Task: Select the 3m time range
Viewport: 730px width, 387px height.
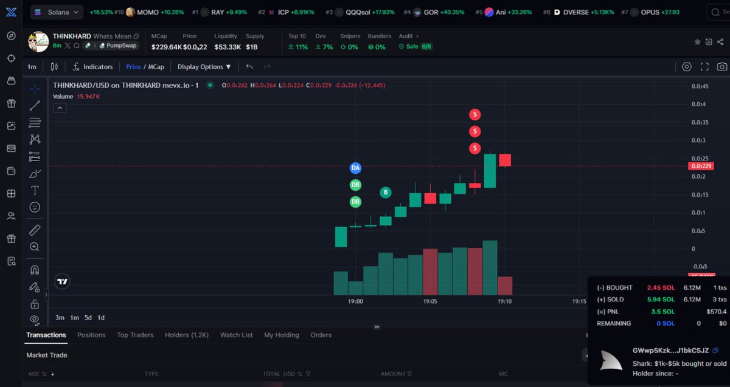Action: (x=60, y=318)
